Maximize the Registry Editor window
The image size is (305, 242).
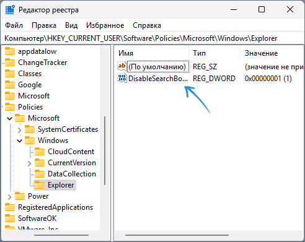[262, 9]
